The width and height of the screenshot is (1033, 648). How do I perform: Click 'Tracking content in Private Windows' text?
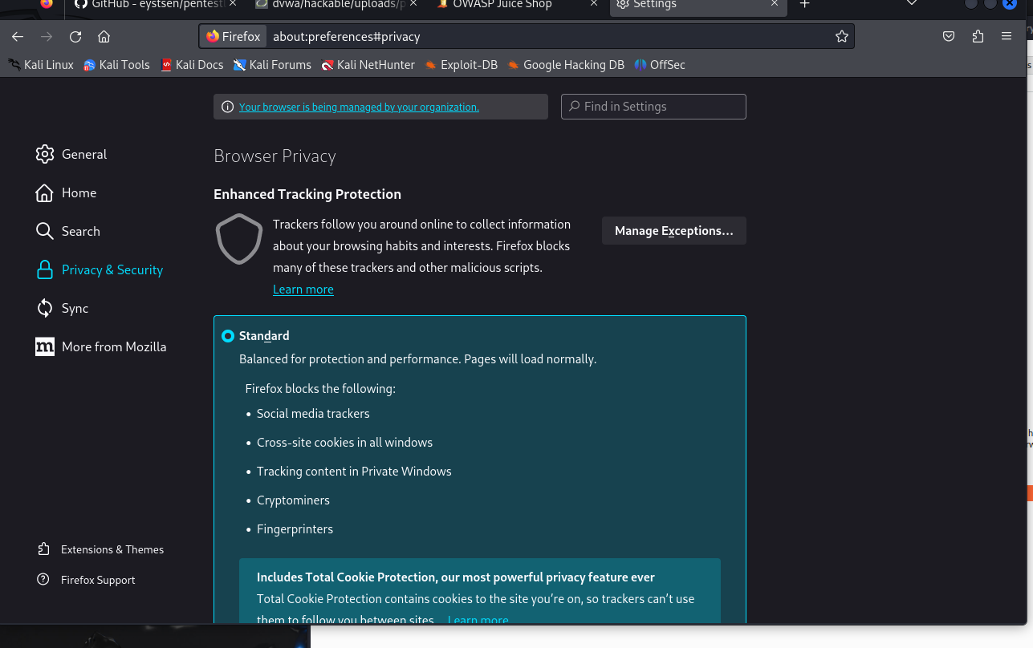[x=354, y=472]
